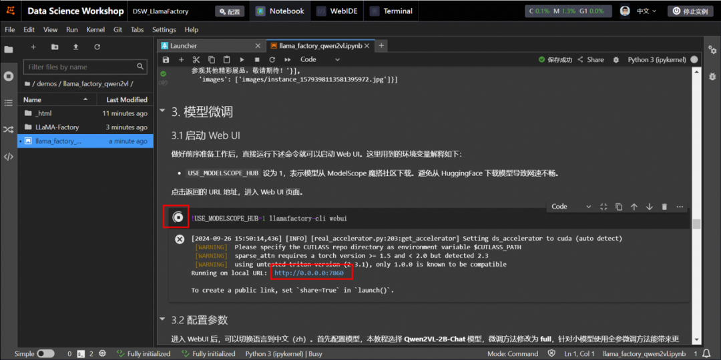Collapse the '3. 模型微调' section heading
Image resolution: width=721 pixels, height=360 pixels.
click(x=162, y=111)
